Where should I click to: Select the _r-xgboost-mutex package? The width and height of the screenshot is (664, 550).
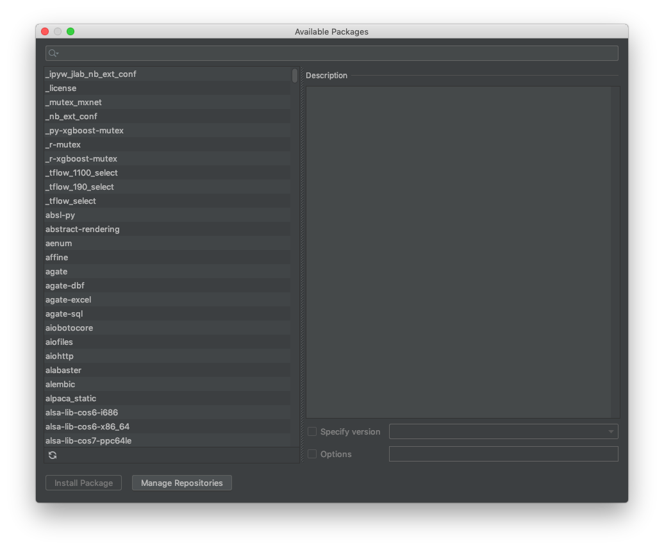point(168,158)
